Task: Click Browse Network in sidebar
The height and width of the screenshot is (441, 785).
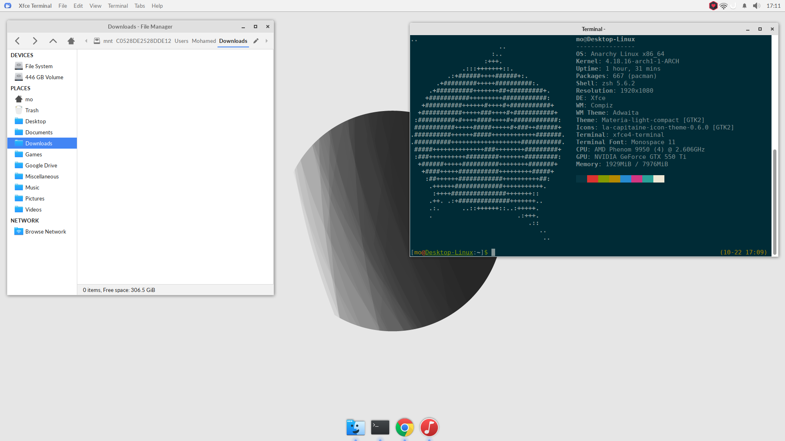Action: tap(42, 232)
